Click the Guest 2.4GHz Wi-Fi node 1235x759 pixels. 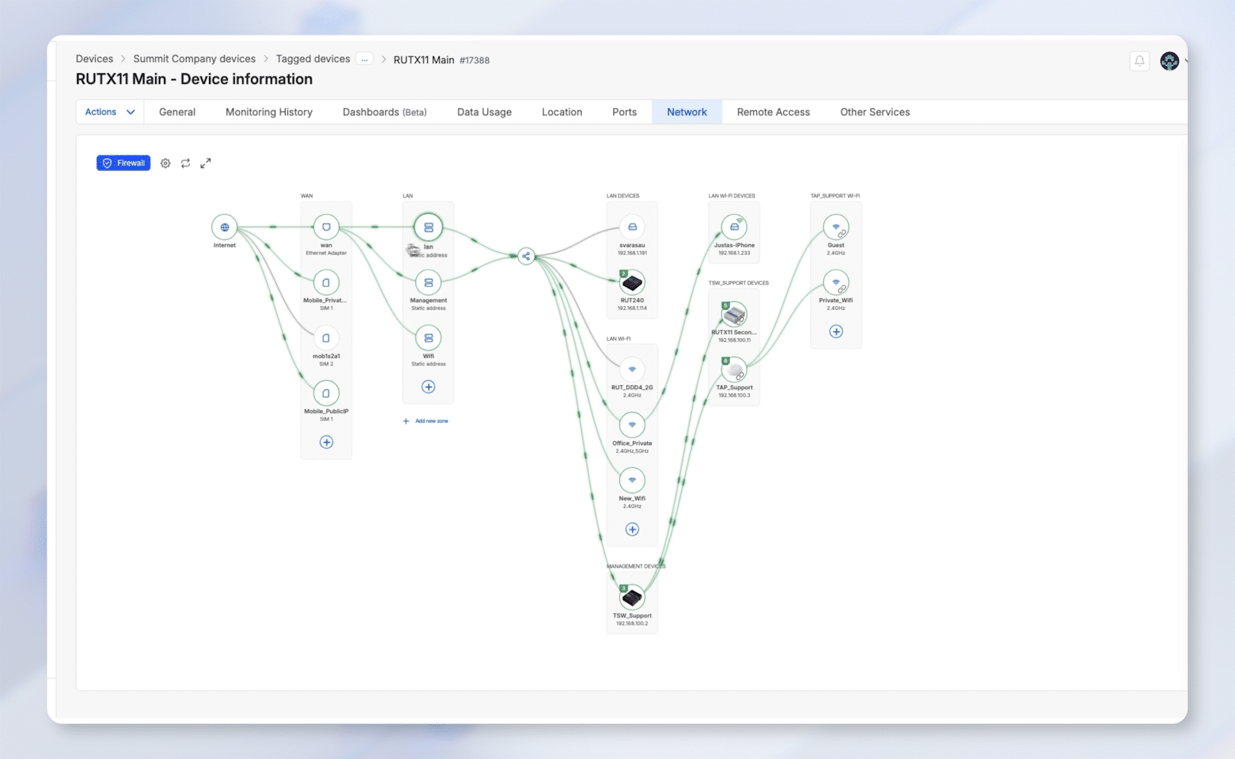click(x=836, y=227)
